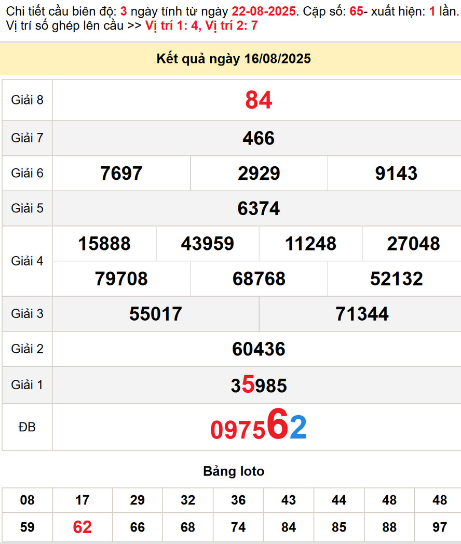Select Giải 4 number 43959
The image size is (461, 544).
(207, 244)
